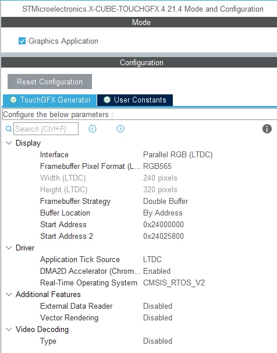Collapse the Driver section
Image resolution: width=277 pixels, height=353 pixels.
click(9, 248)
